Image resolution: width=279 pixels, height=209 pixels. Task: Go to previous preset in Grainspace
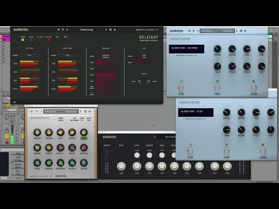tap(41, 111)
